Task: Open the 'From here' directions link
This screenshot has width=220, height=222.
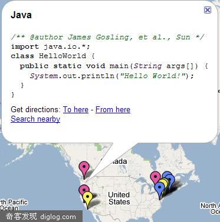Action: [x=113, y=109]
